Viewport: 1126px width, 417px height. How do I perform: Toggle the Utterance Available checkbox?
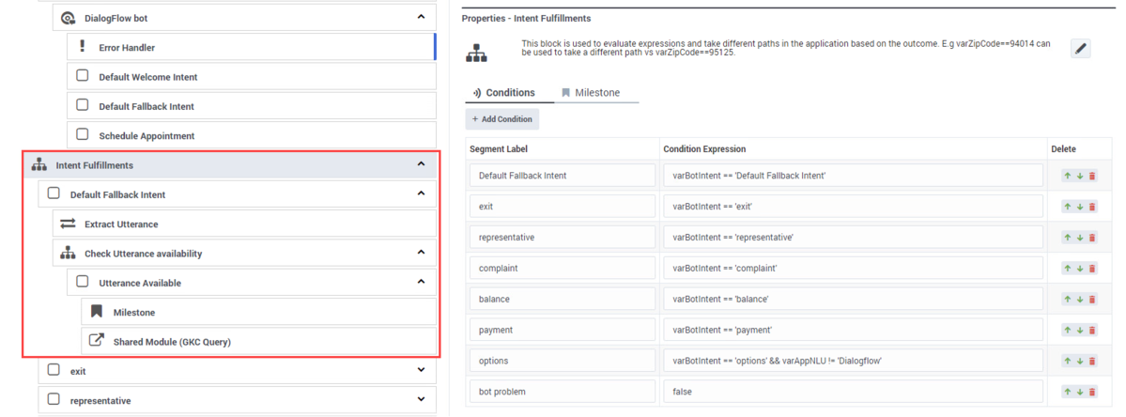83,282
